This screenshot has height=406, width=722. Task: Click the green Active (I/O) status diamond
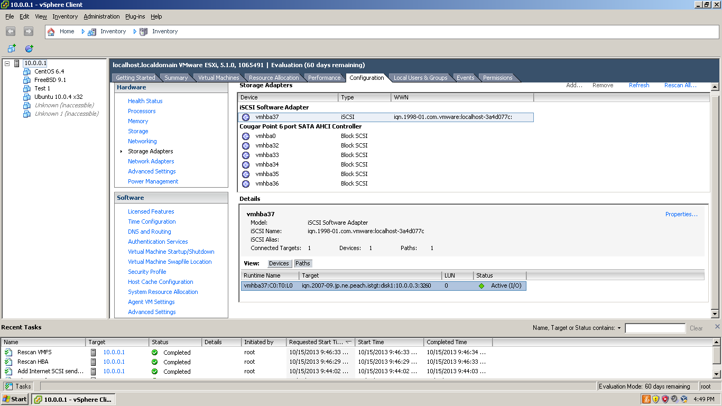click(x=482, y=286)
